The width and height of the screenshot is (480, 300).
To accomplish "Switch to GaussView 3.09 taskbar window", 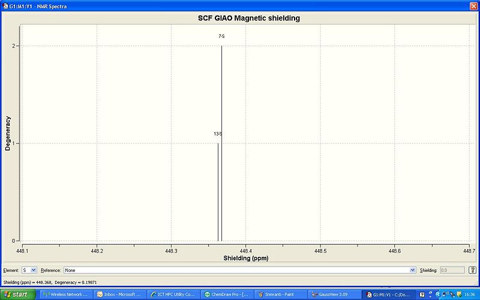I will pyautogui.click(x=334, y=295).
